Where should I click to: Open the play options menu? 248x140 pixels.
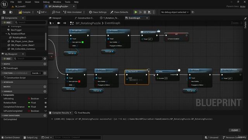click(153, 12)
